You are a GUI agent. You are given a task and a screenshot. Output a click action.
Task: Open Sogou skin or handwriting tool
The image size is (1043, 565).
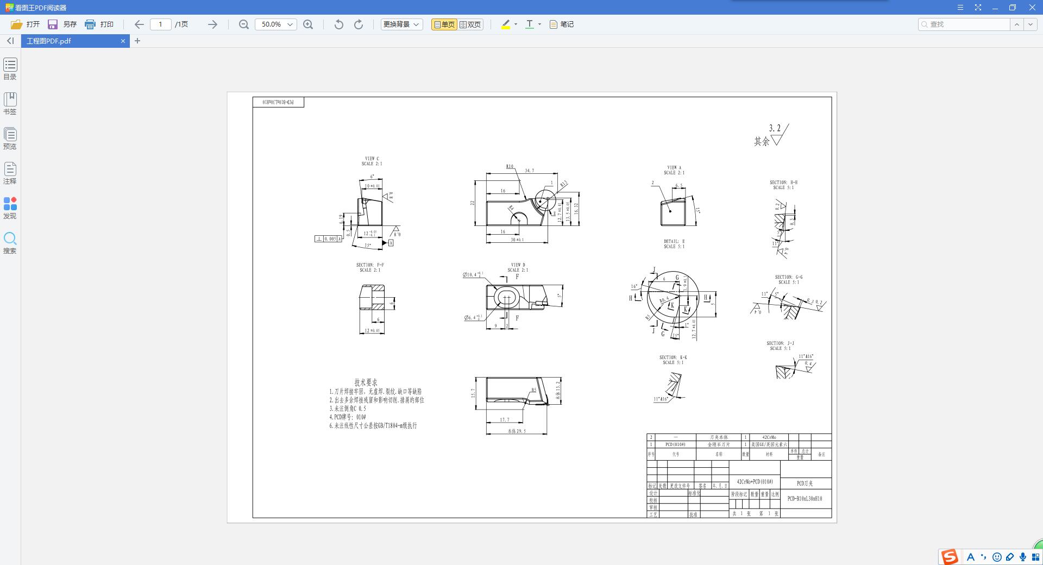point(1010,557)
